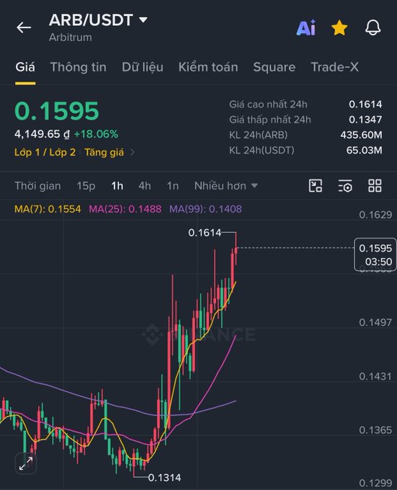
Task: Open the AI assistant icon
Action: (306, 28)
